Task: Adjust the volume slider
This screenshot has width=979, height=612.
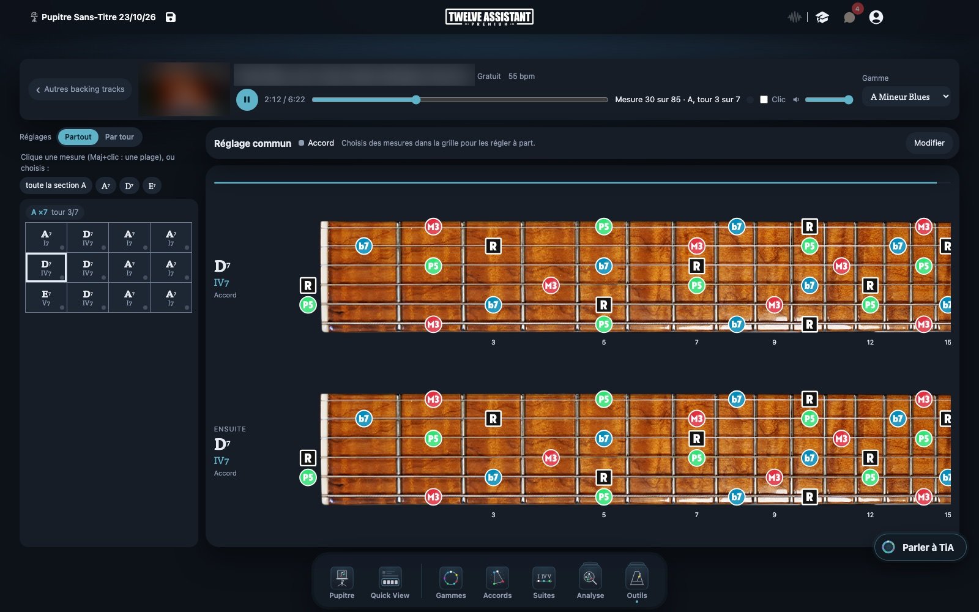Action: [829, 100]
